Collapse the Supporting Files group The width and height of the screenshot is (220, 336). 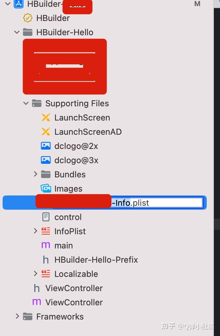click(x=26, y=103)
